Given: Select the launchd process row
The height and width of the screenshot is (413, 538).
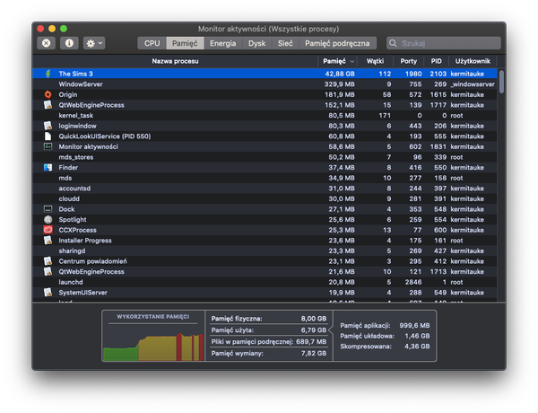Looking at the screenshot, I should point(265,282).
